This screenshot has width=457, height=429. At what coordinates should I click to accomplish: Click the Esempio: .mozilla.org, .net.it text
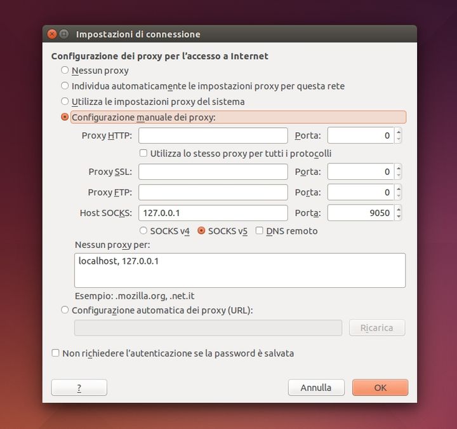[135, 296]
